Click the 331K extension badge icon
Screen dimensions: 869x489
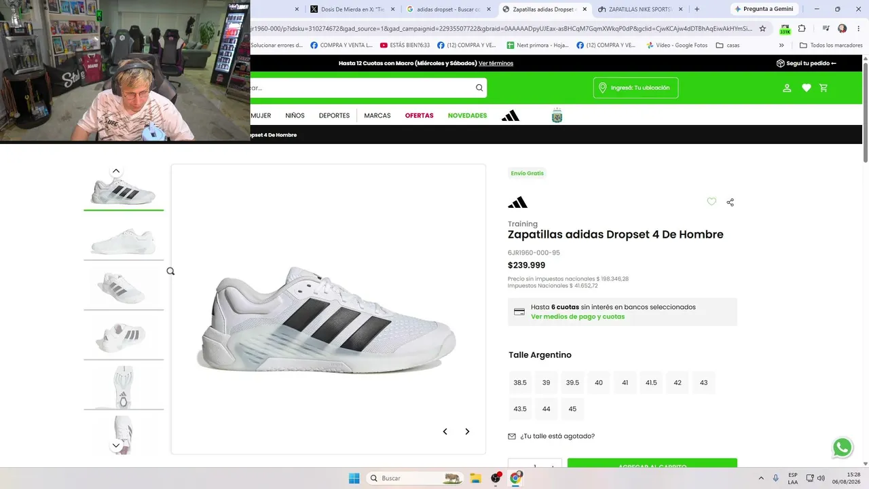785,29
